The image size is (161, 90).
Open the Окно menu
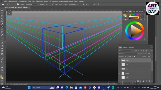coord(76,1)
